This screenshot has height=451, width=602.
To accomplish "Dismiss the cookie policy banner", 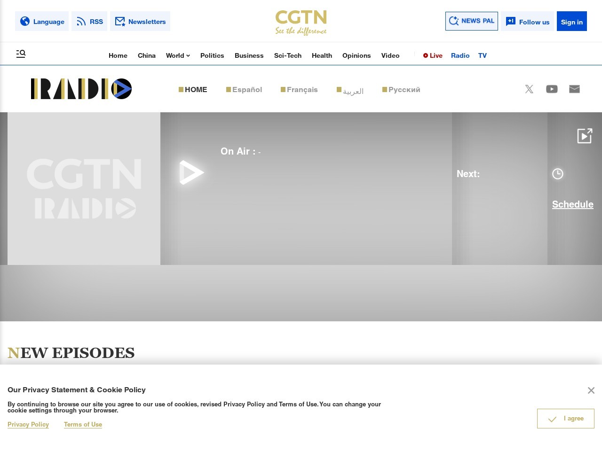I will pos(591,390).
